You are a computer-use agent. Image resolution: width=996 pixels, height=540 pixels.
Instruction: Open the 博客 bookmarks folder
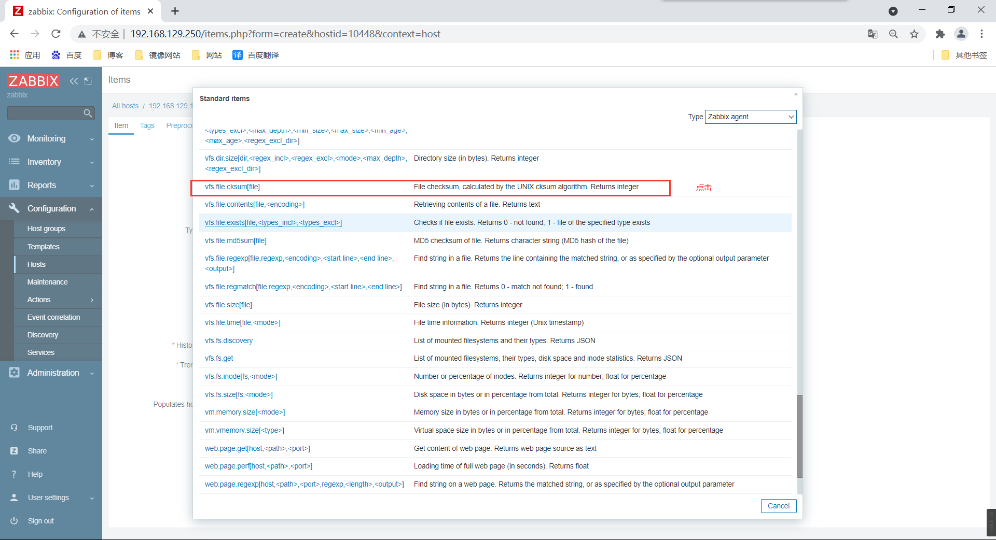pos(108,55)
